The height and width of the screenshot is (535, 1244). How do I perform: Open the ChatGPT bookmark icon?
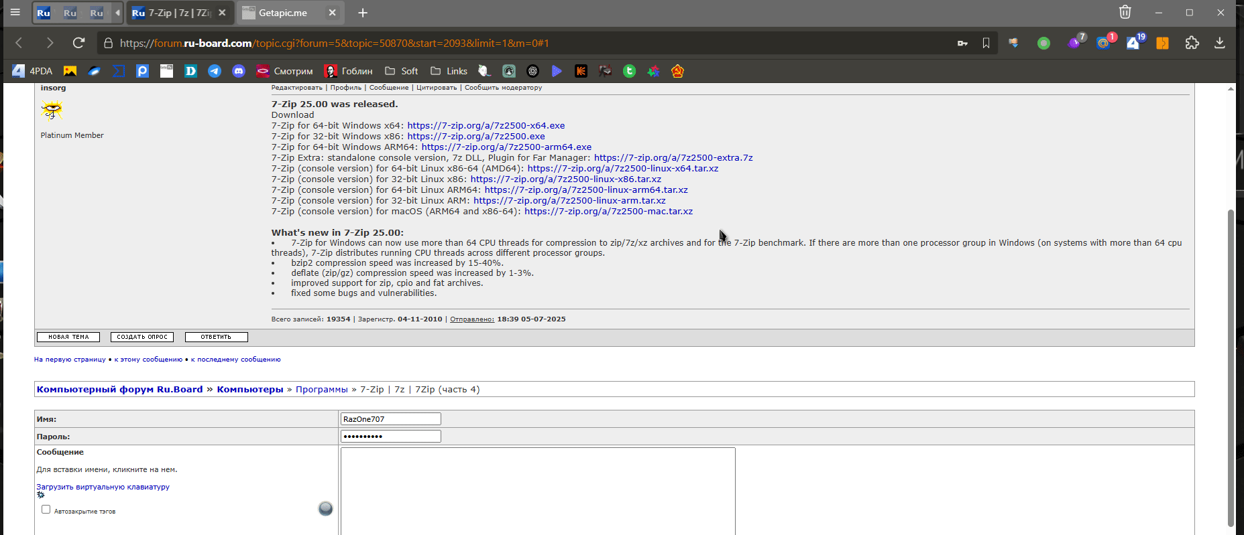pos(533,71)
